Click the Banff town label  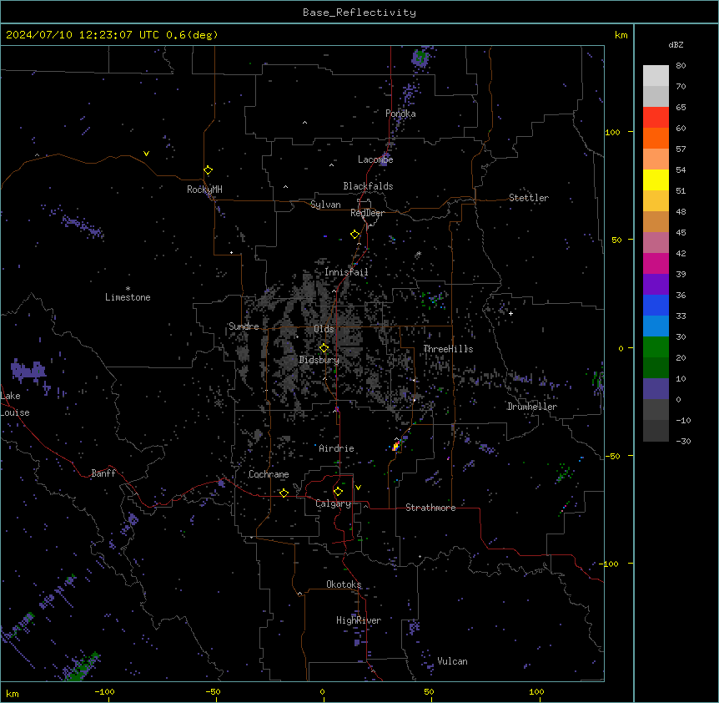(x=103, y=473)
